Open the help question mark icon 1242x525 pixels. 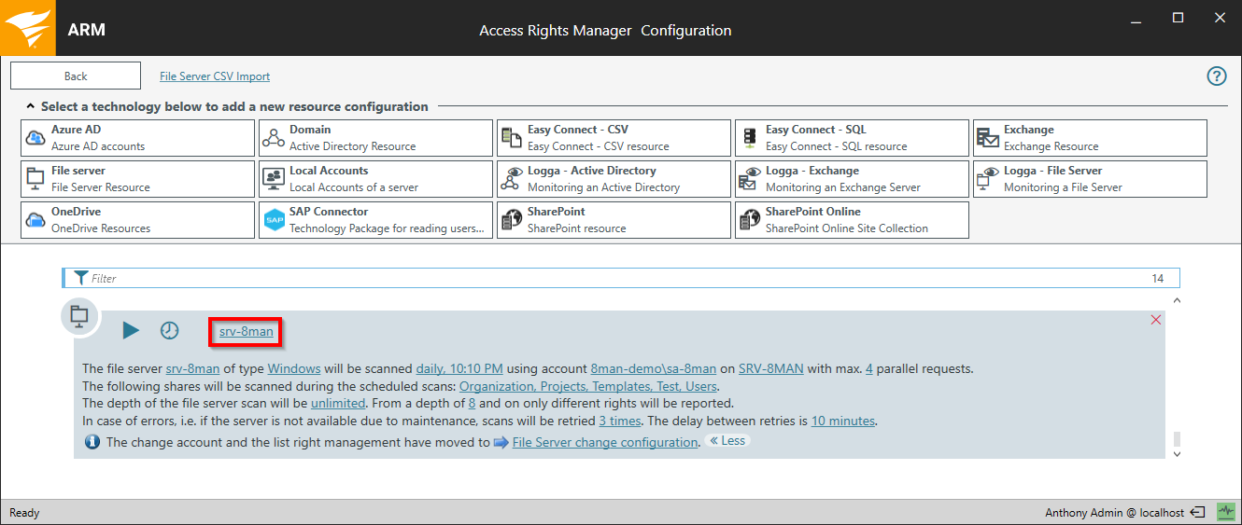1217,76
